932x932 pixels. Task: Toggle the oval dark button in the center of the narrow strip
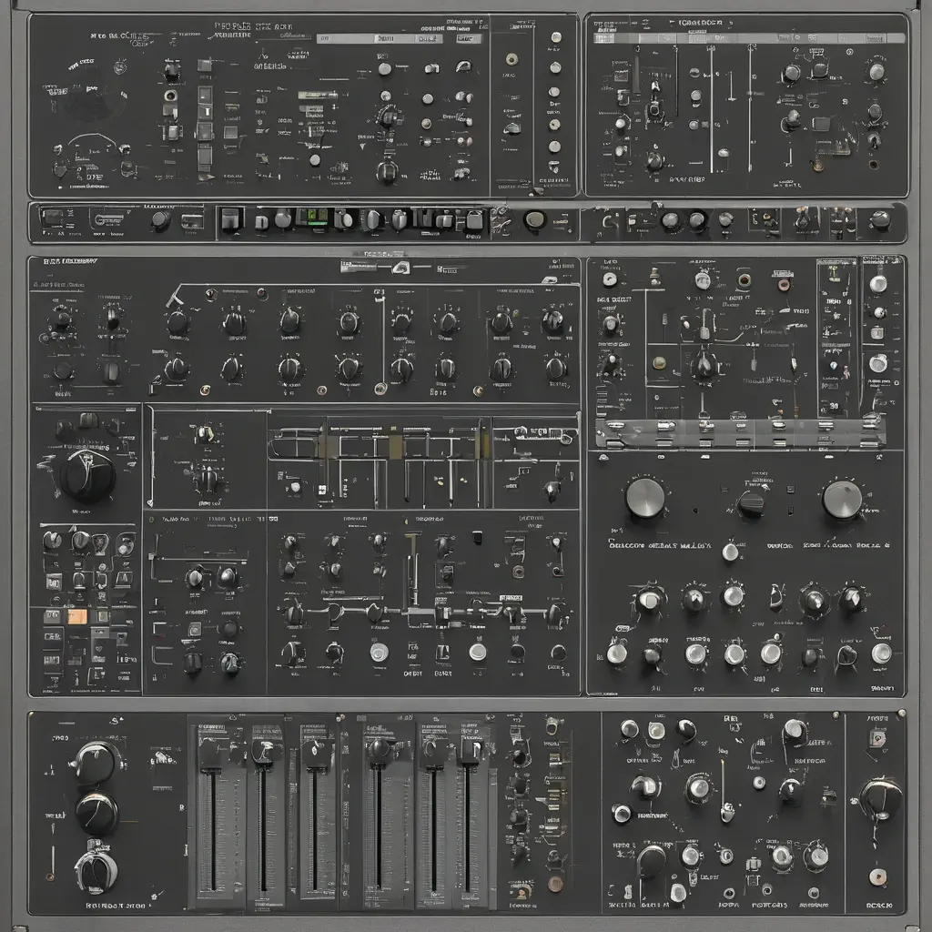(x=534, y=219)
